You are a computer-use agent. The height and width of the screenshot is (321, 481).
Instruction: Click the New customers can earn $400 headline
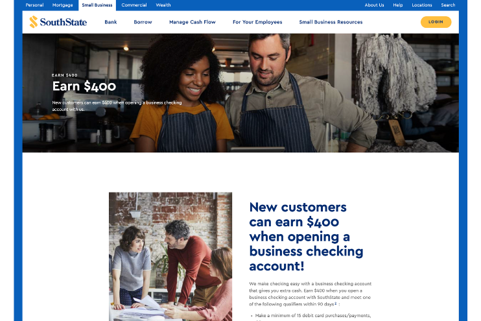(306, 237)
